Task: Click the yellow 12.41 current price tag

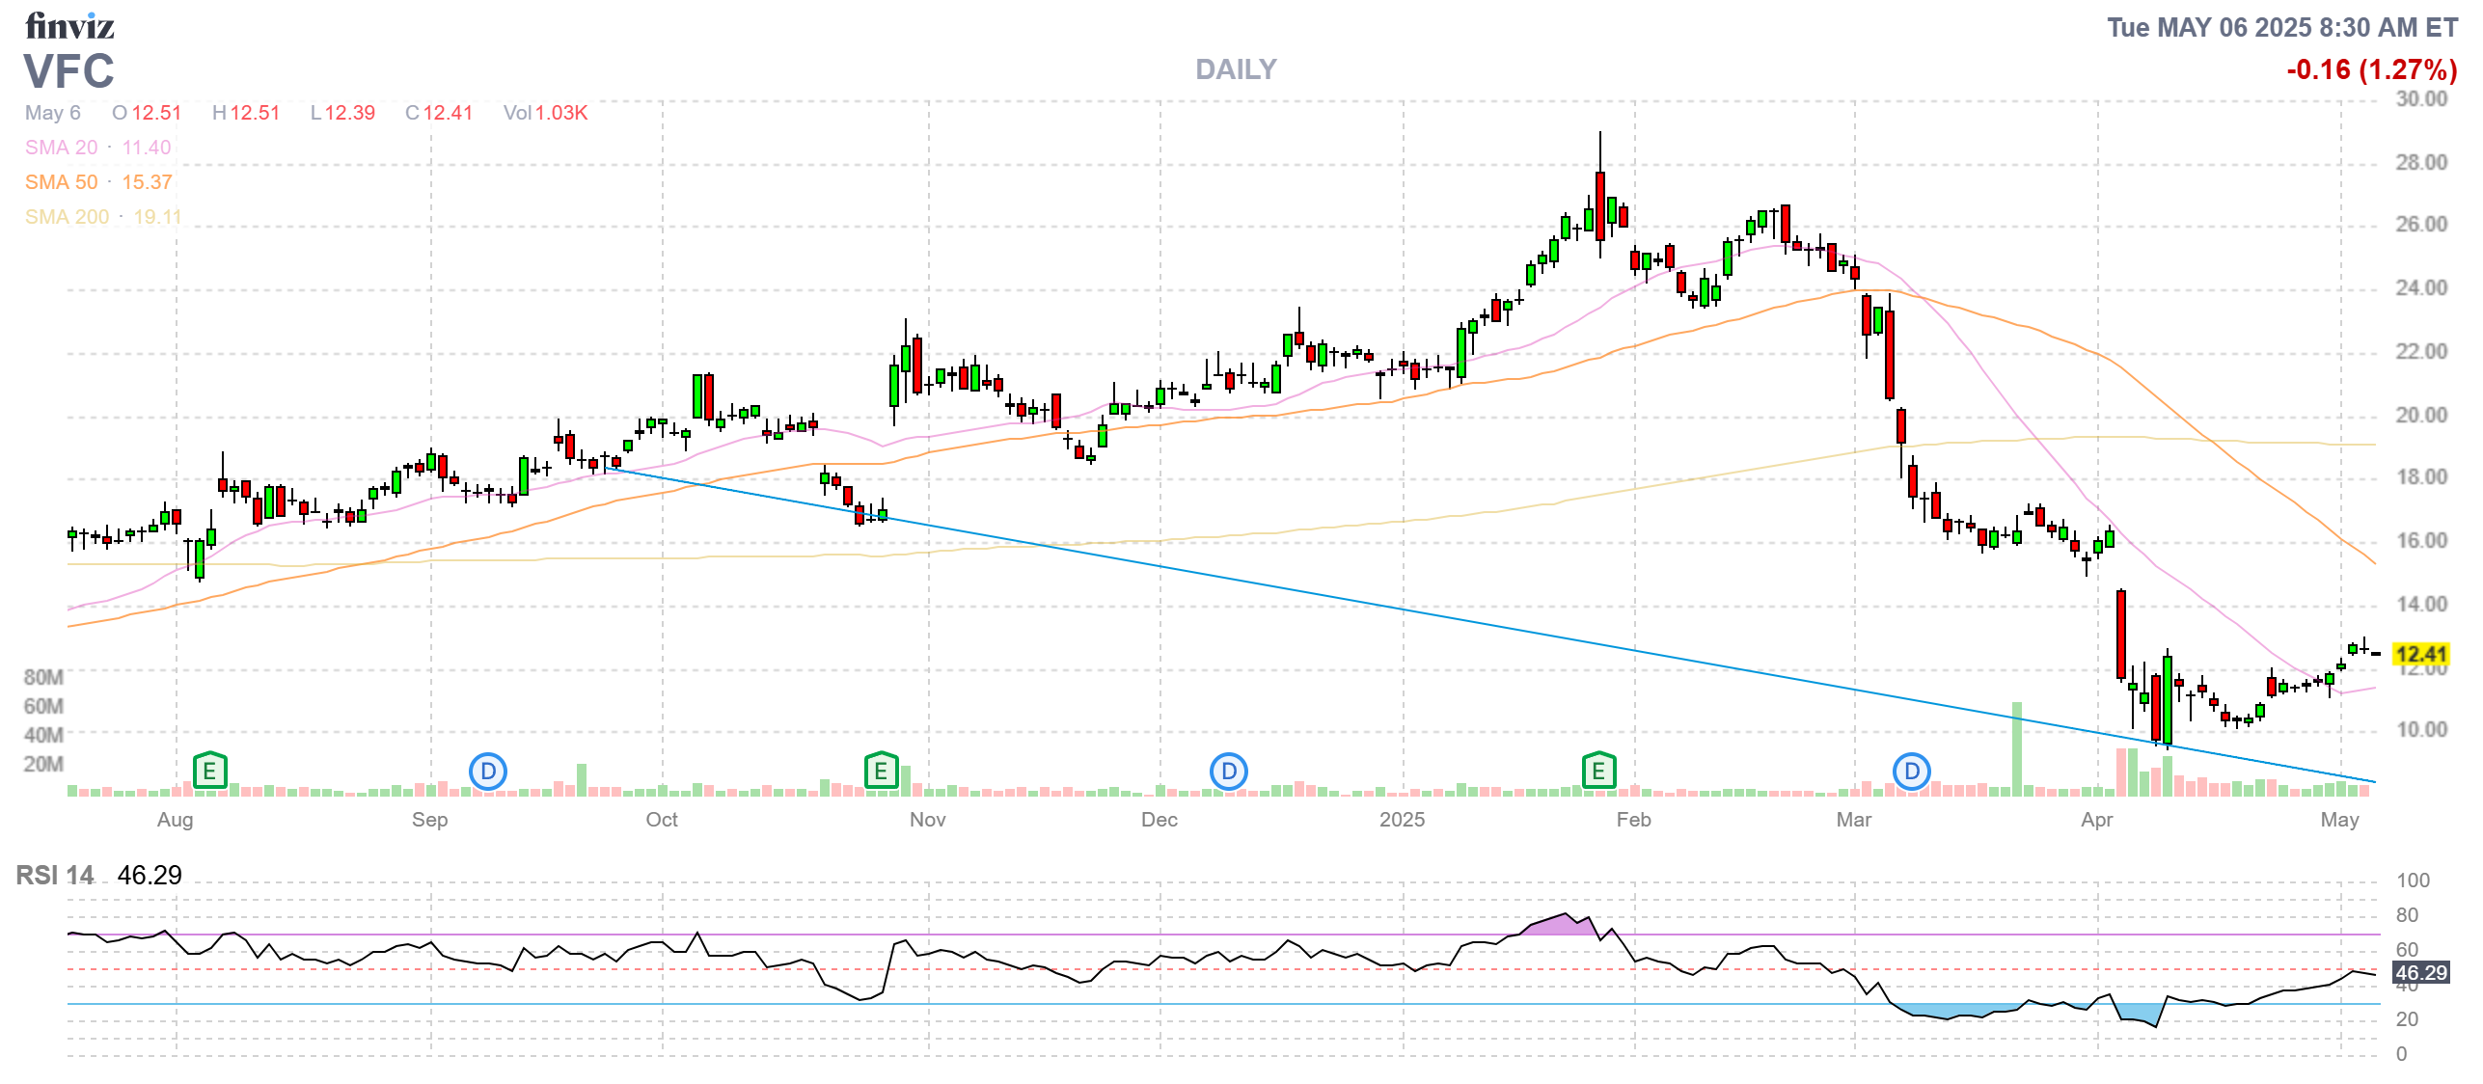Action: pos(2421,654)
